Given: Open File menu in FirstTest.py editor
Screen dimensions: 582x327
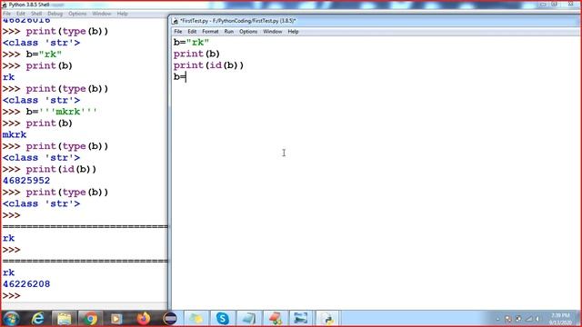Looking at the screenshot, I should point(178,32).
